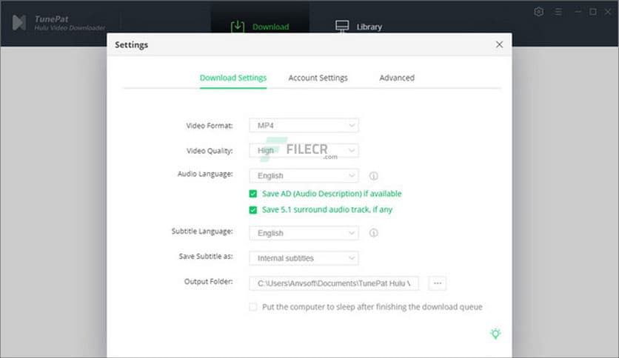Screen dimensions: 619x358
Task: Click the Subtitle Language label
Action: (201, 231)
